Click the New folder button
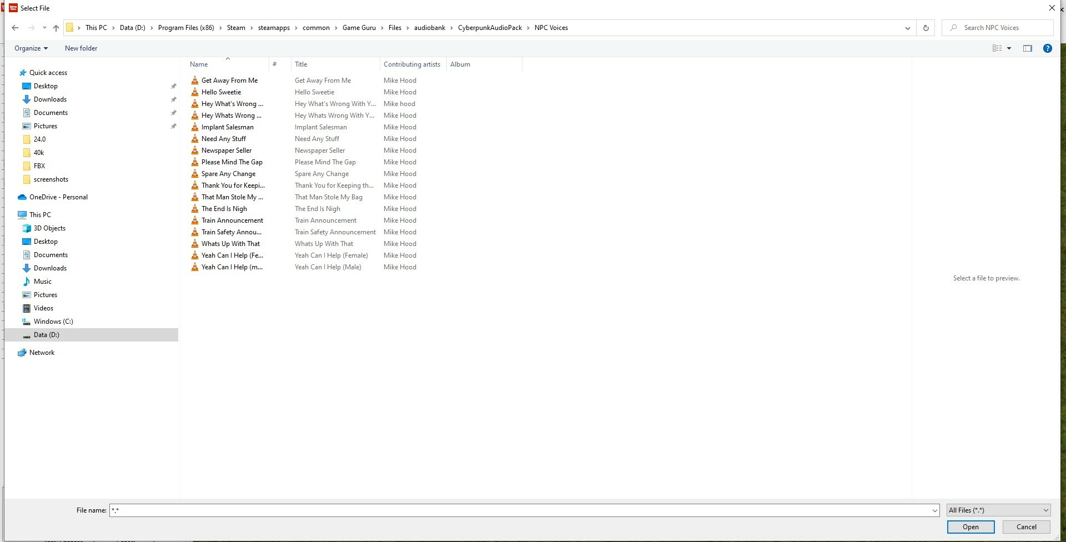The height and width of the screenshot is (542, 1066). (81, 48)
